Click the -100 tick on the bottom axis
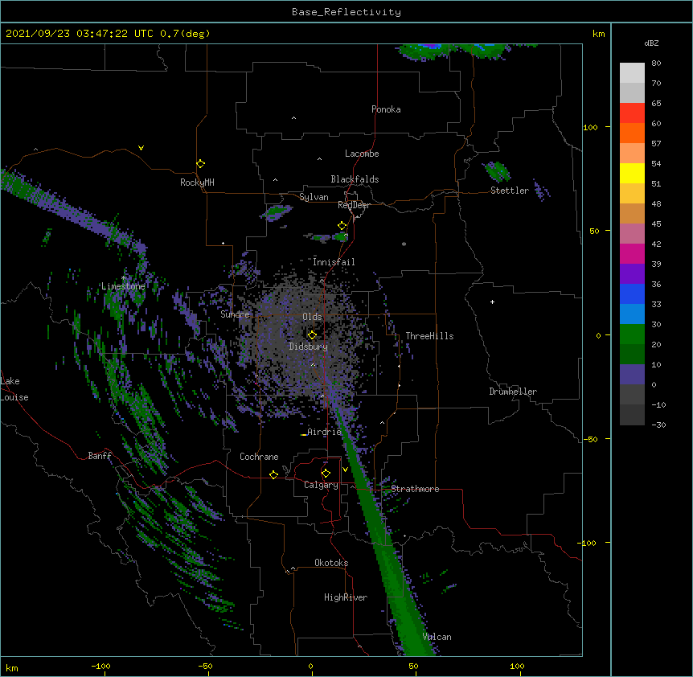This screenshot has width=693, height=677. pyautogui.click(x=100, y=666)
